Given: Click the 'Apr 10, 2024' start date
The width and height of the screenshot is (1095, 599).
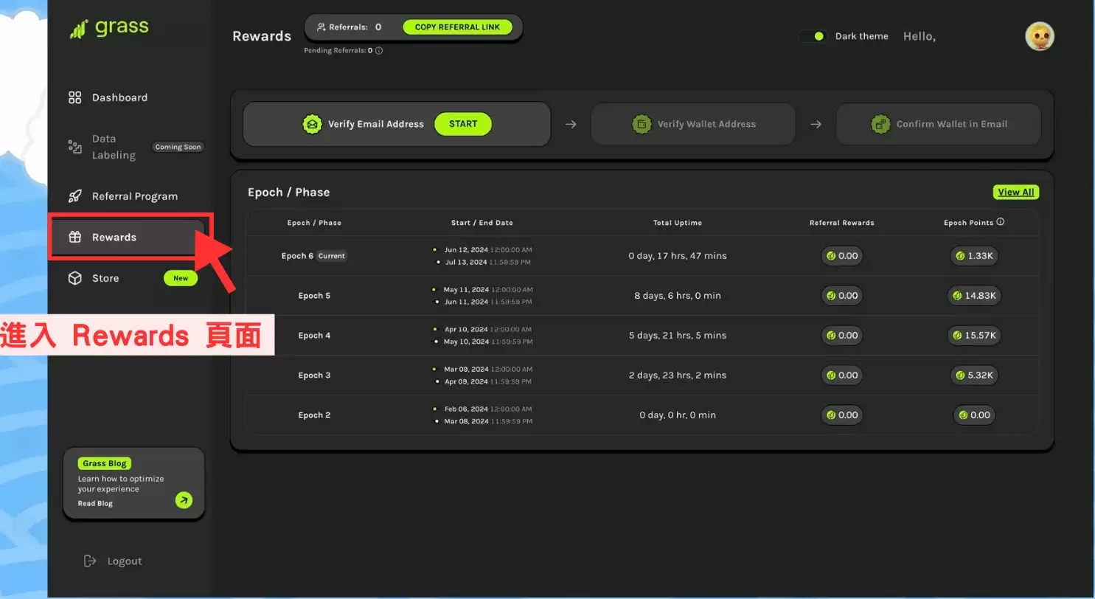Looking at the screenshot, I should tap(466, 330).
